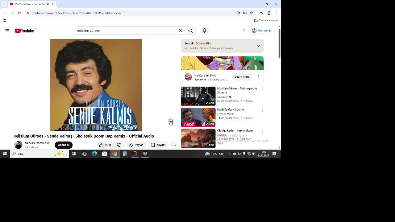Click Oturum aç sign-in button

point(262,31)
